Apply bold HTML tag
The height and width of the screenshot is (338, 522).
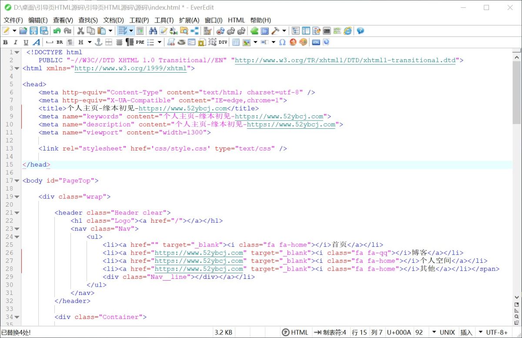pyautogui.click(x=5, y=42)
